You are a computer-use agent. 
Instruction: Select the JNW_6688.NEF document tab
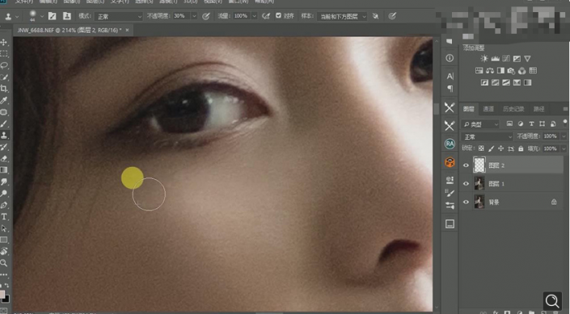pos(70,30)
